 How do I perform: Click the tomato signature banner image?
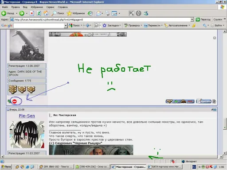(88, 35)
